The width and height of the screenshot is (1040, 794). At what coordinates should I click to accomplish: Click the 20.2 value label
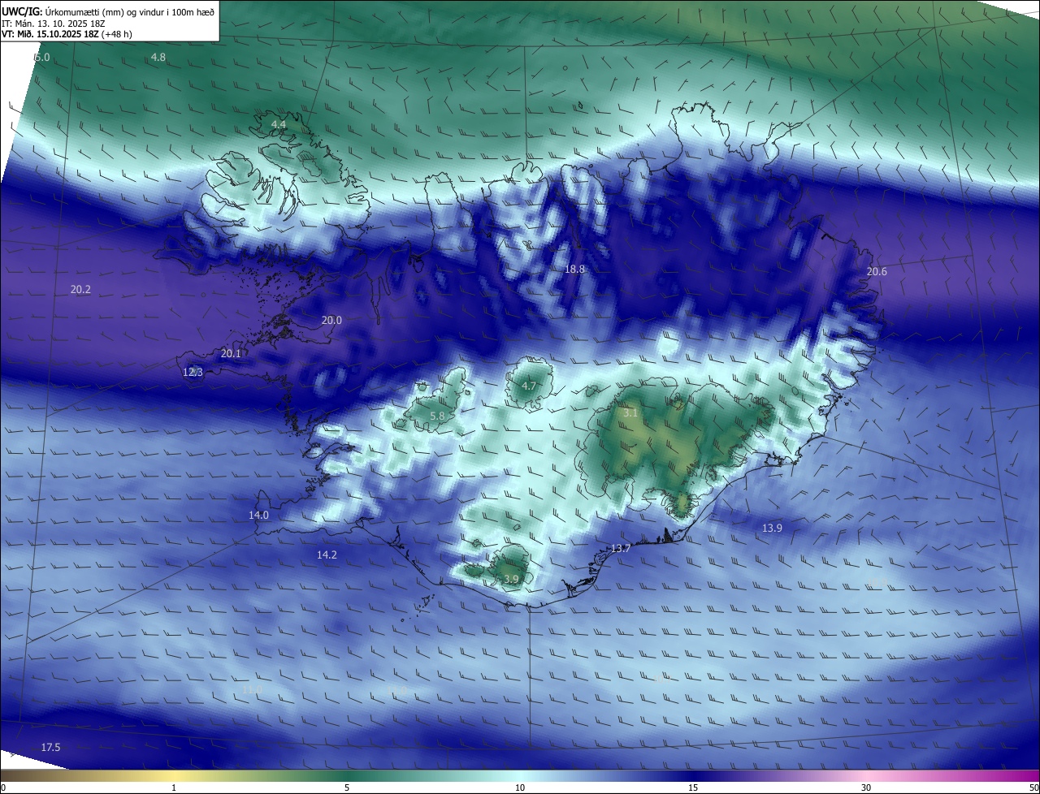[x=80, y=290]
